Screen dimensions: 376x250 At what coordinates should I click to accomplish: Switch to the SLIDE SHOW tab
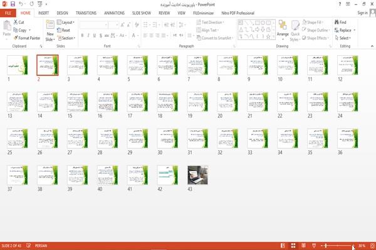(x=142, y=13)
